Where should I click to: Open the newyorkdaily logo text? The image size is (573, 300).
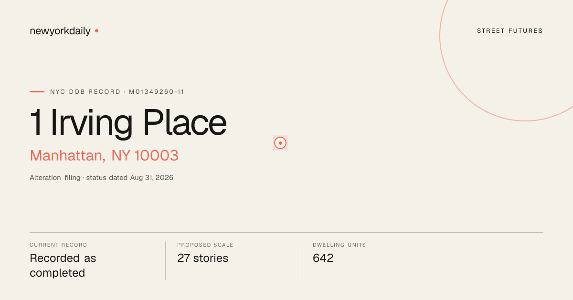click(60, 31)
